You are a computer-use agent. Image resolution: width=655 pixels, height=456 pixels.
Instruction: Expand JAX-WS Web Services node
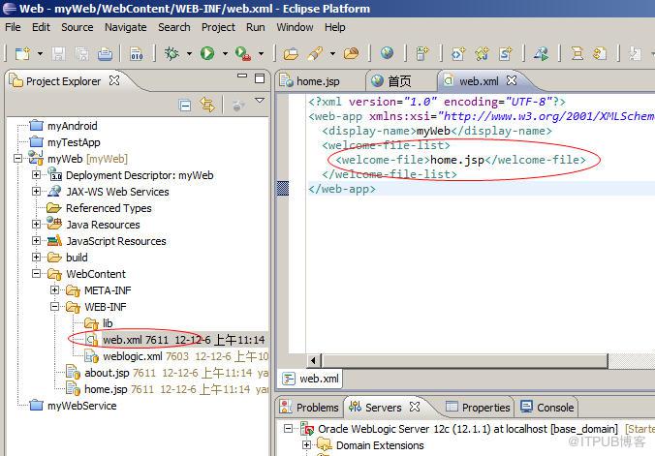37,192
